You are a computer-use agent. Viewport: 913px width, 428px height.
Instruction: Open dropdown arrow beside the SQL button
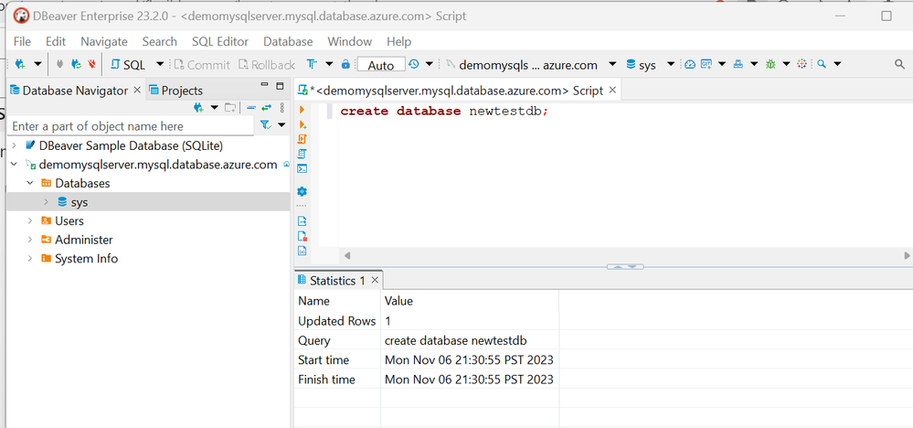coord(160,64)
